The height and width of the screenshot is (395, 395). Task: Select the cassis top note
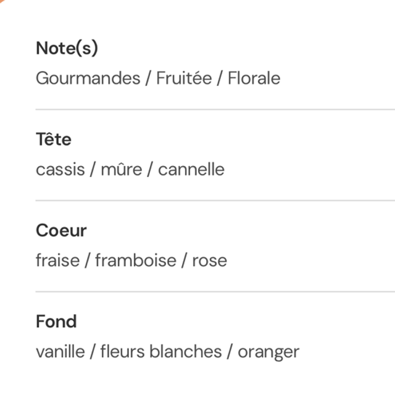coord(60,170)
